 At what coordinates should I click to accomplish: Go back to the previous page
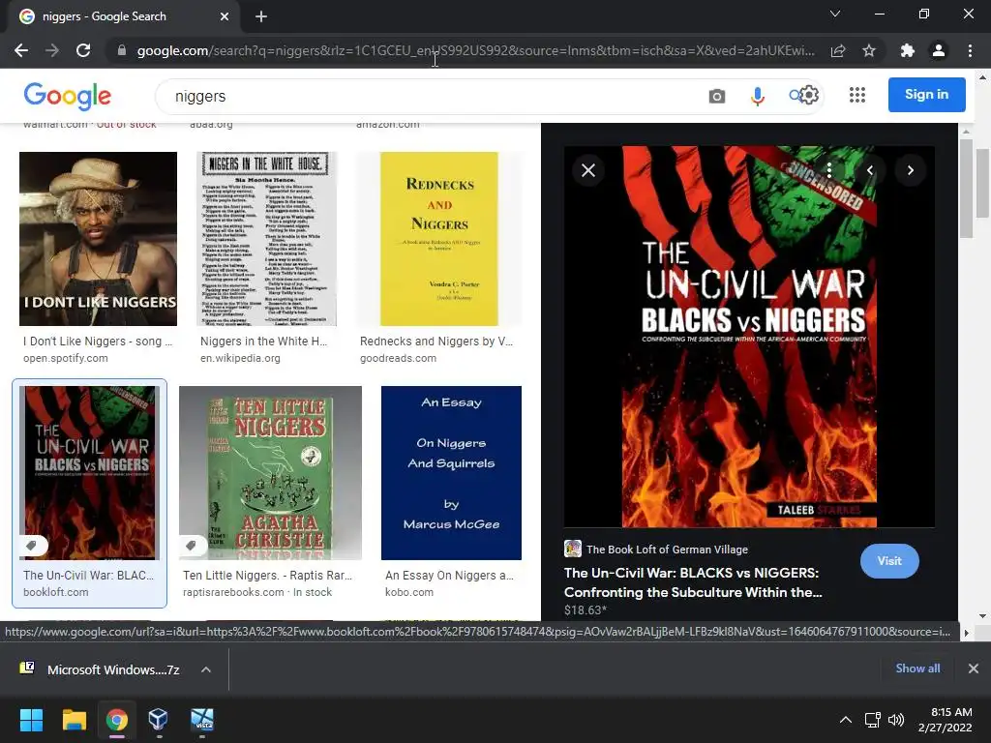tap(21, 50)
